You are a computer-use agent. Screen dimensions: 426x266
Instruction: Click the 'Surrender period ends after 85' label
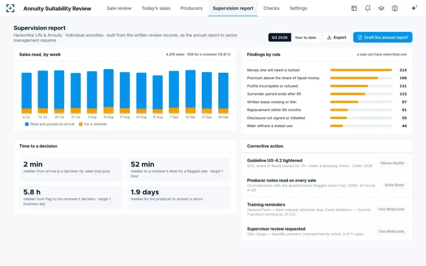[x=274, y=94]
